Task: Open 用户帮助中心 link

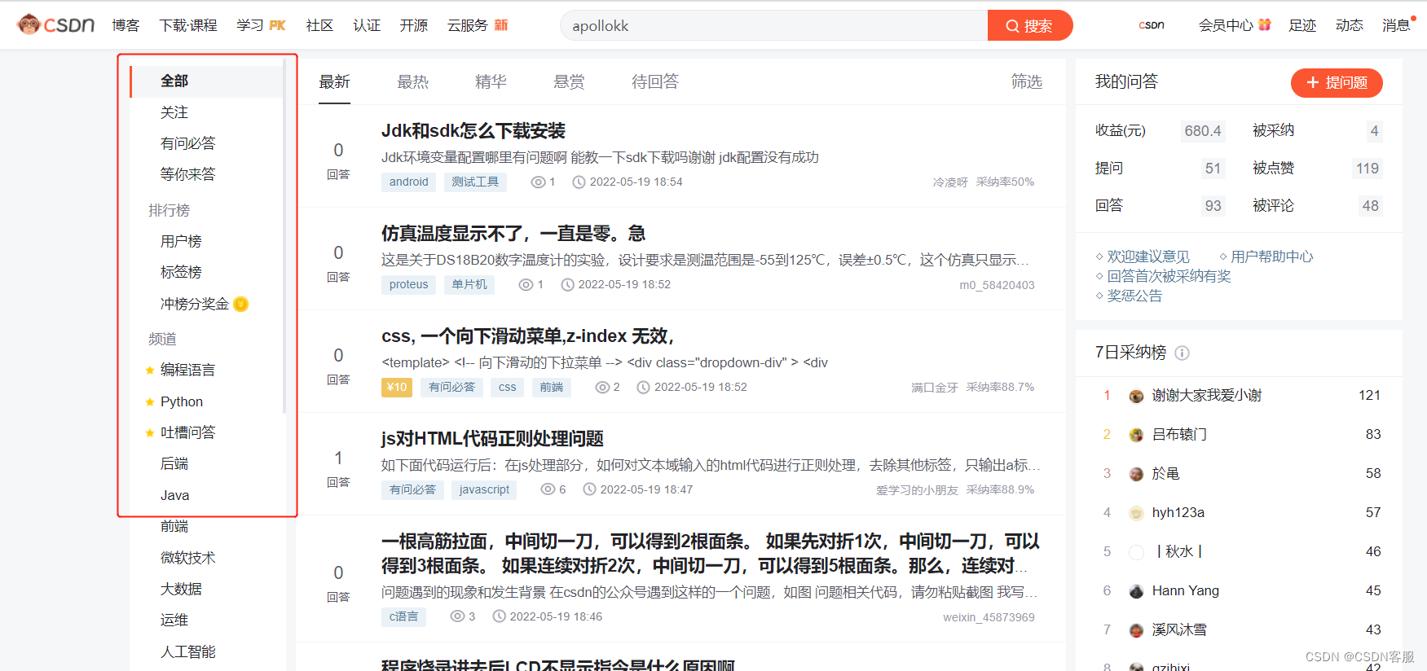Action: coord(1271,257)
